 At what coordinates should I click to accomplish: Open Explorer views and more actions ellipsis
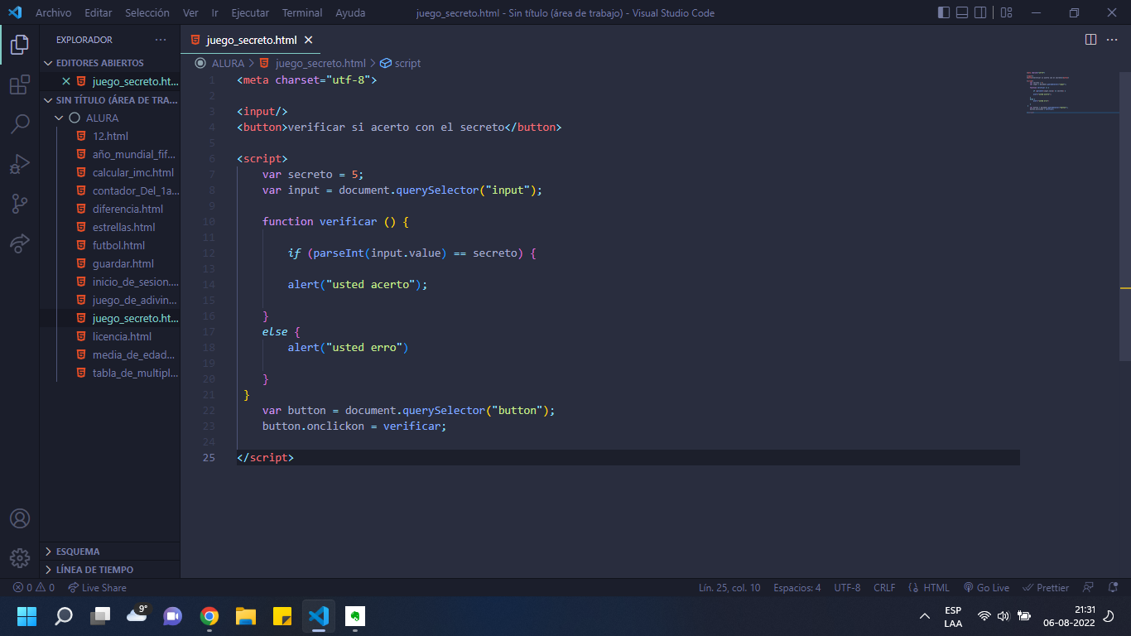click(161, 40)
